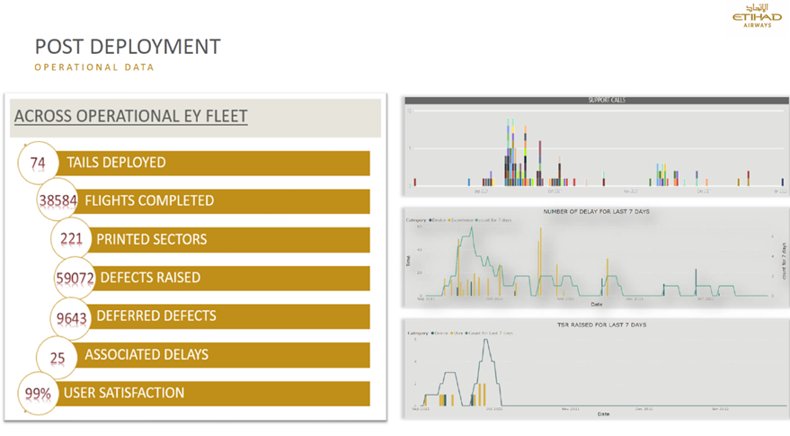790x436 pixels.
Task: Click the 'SUPPORT CALLS' chart header
Action: (597, 101)
